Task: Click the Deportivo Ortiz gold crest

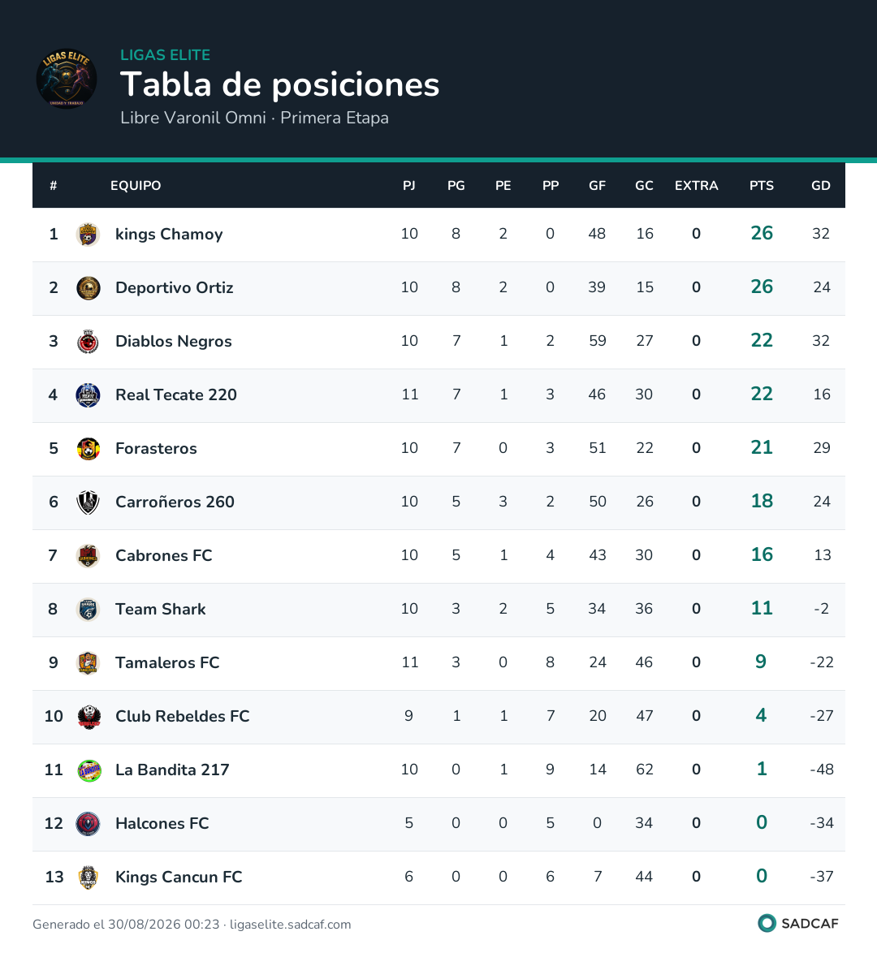Action: 89,287
